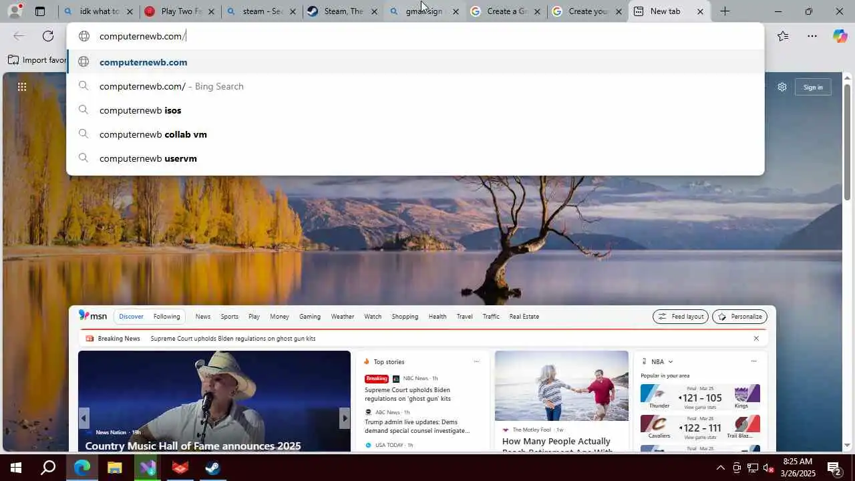Viewport: 855px width, 481px height.
Task: Select computernewb.com/ Bing Search suggestion
Action: (x=415, y=86)
